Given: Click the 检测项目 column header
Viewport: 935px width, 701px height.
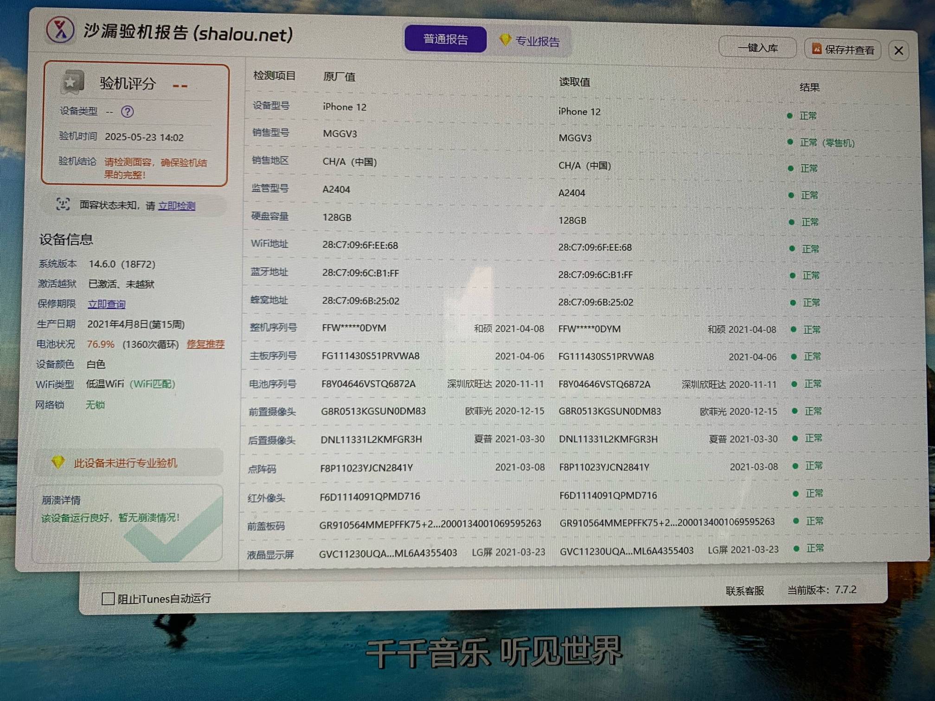Looking at the screenshot, I should (x=274, y=76).
